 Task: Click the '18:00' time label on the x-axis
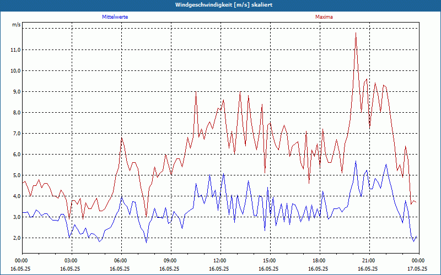tap(320, 261)
